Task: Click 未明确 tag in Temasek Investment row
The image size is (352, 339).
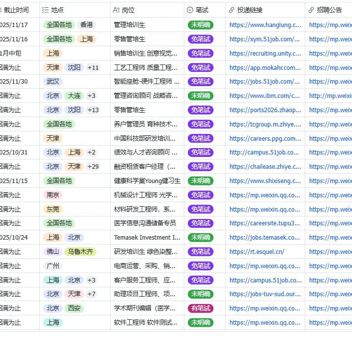Action: pyautogui.click(x=201, y=237)
